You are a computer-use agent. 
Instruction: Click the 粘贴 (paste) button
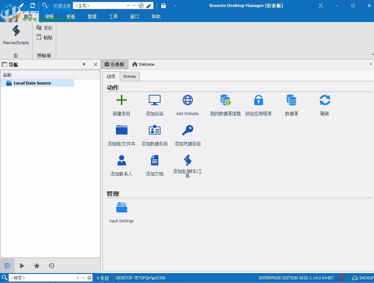point(44,37)
